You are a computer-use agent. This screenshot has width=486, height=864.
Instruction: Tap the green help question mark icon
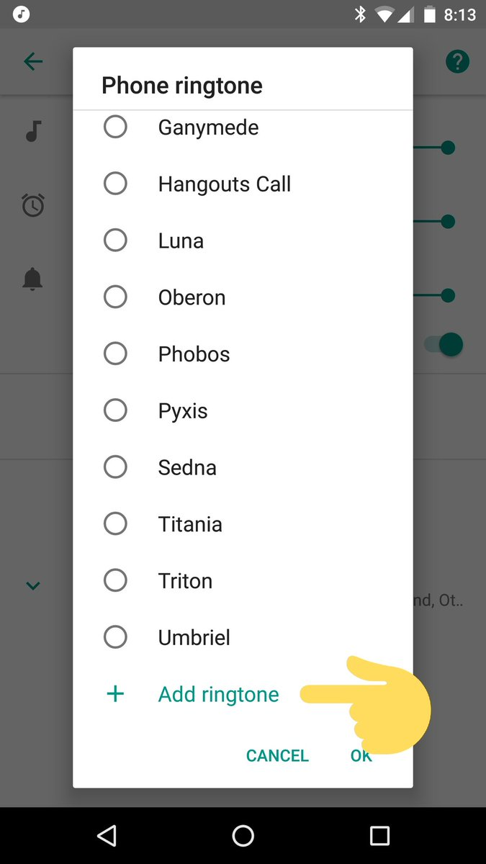pyautogui.click(x=457, y=62)
